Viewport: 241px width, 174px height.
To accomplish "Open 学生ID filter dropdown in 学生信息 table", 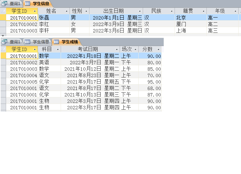I will pyautogui.click(x=35, y=11).
